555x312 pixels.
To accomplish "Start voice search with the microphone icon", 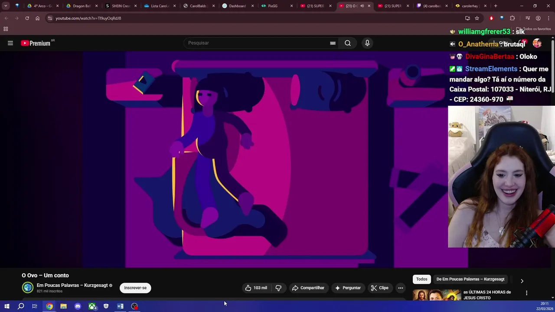I will click(x=367, y=43).
